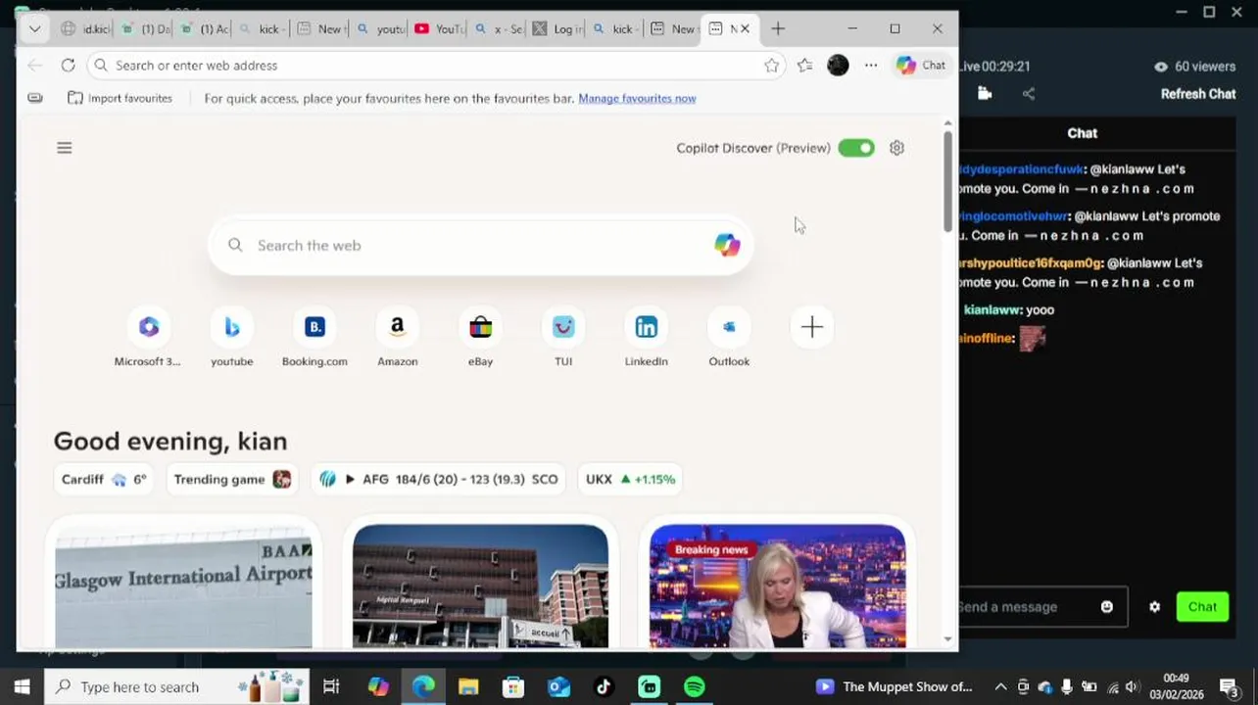The image size is (1258, 705).
Task: Switch to the youtu search tab
Action: point(381,29)
